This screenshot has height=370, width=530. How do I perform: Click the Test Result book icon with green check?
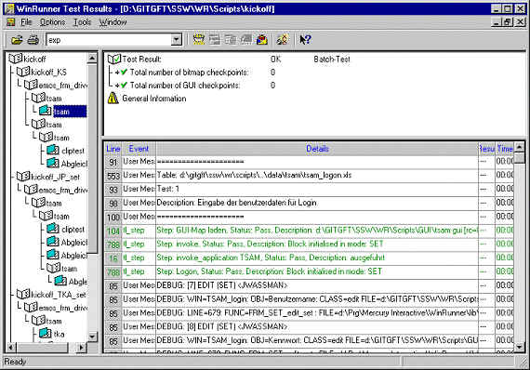tap(114, 59)
